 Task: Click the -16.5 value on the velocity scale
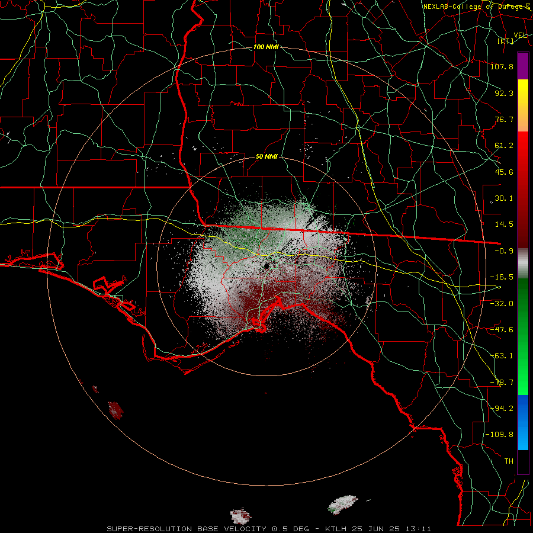click(x=502, y=277)
